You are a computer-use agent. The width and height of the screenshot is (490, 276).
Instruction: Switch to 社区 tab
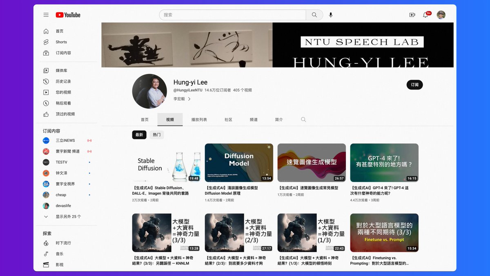point(228,119)
